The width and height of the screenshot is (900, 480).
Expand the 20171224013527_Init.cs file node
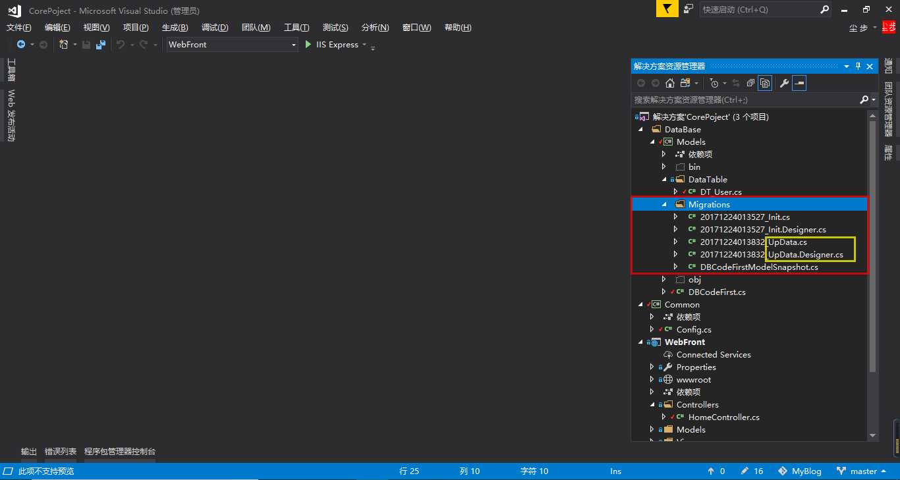[x=676, y=217]
